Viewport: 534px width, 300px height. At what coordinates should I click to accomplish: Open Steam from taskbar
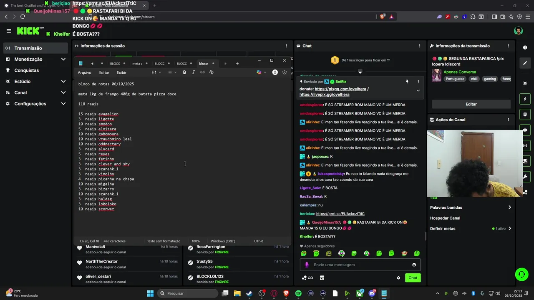(x=249, y=293)
